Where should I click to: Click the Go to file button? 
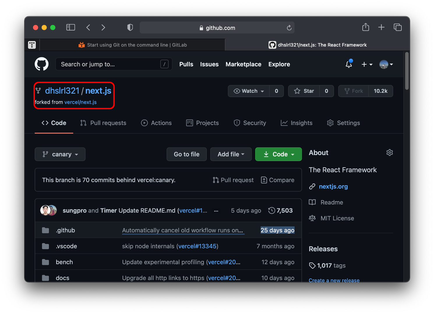186,154
